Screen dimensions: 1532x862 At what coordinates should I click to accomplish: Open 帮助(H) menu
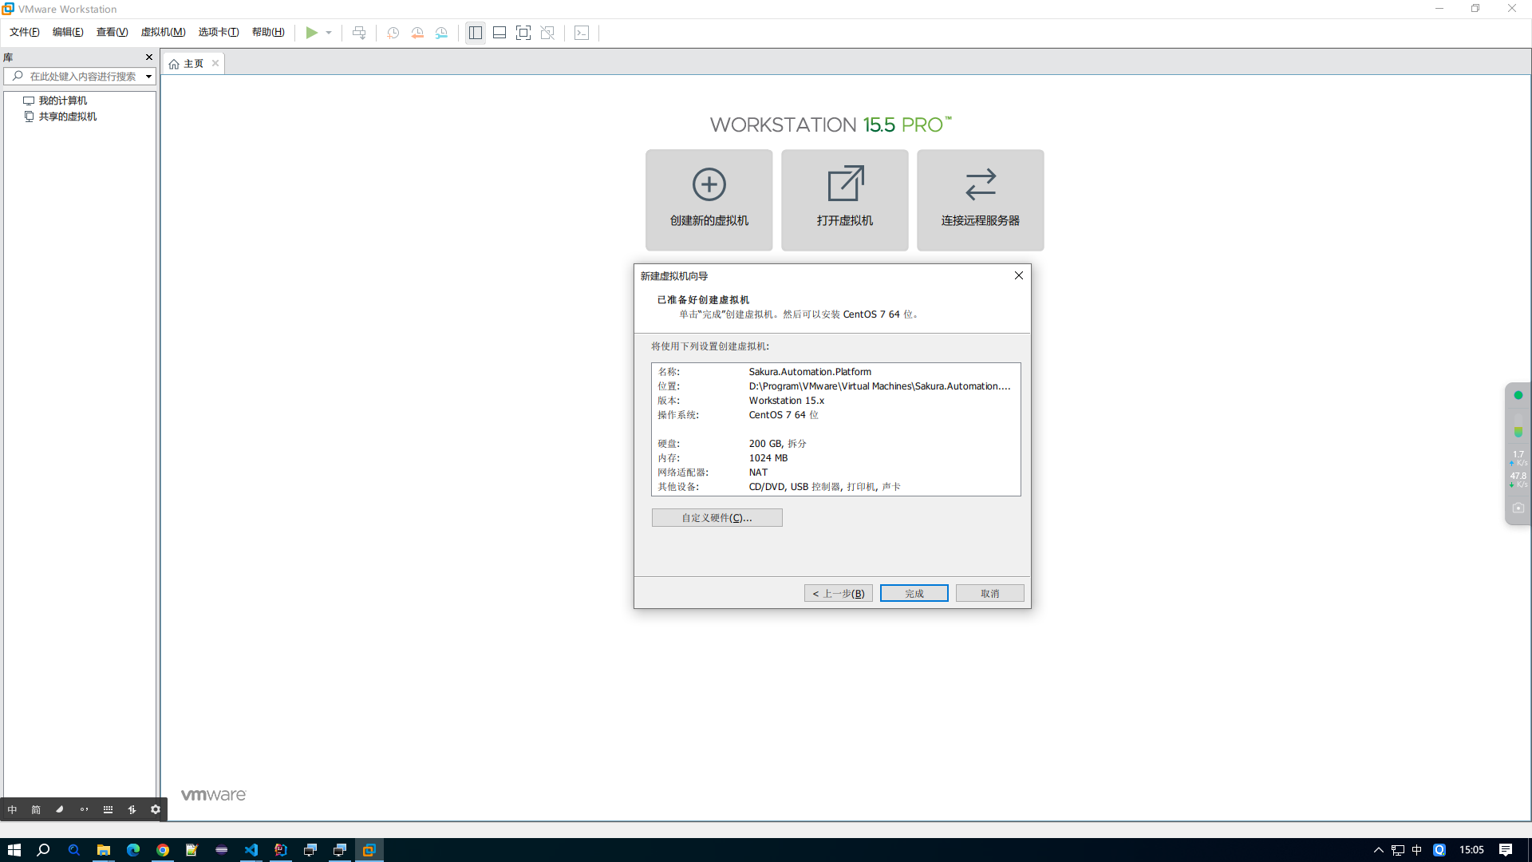[268, 32]
